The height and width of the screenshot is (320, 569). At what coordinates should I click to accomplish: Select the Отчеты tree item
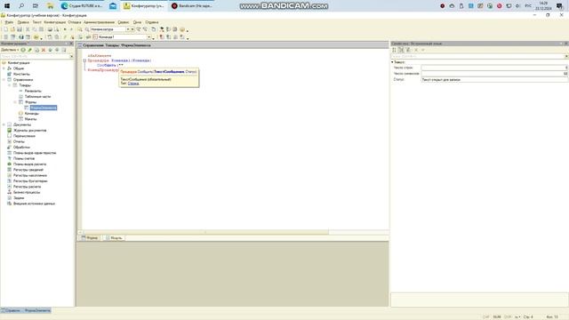coord(19,141)
